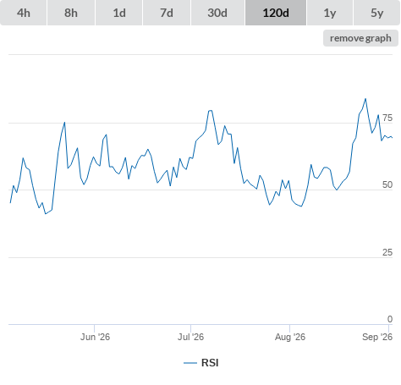Switch chart to 30d range
The width and height of the screenshot is (401, 385).
217,13
